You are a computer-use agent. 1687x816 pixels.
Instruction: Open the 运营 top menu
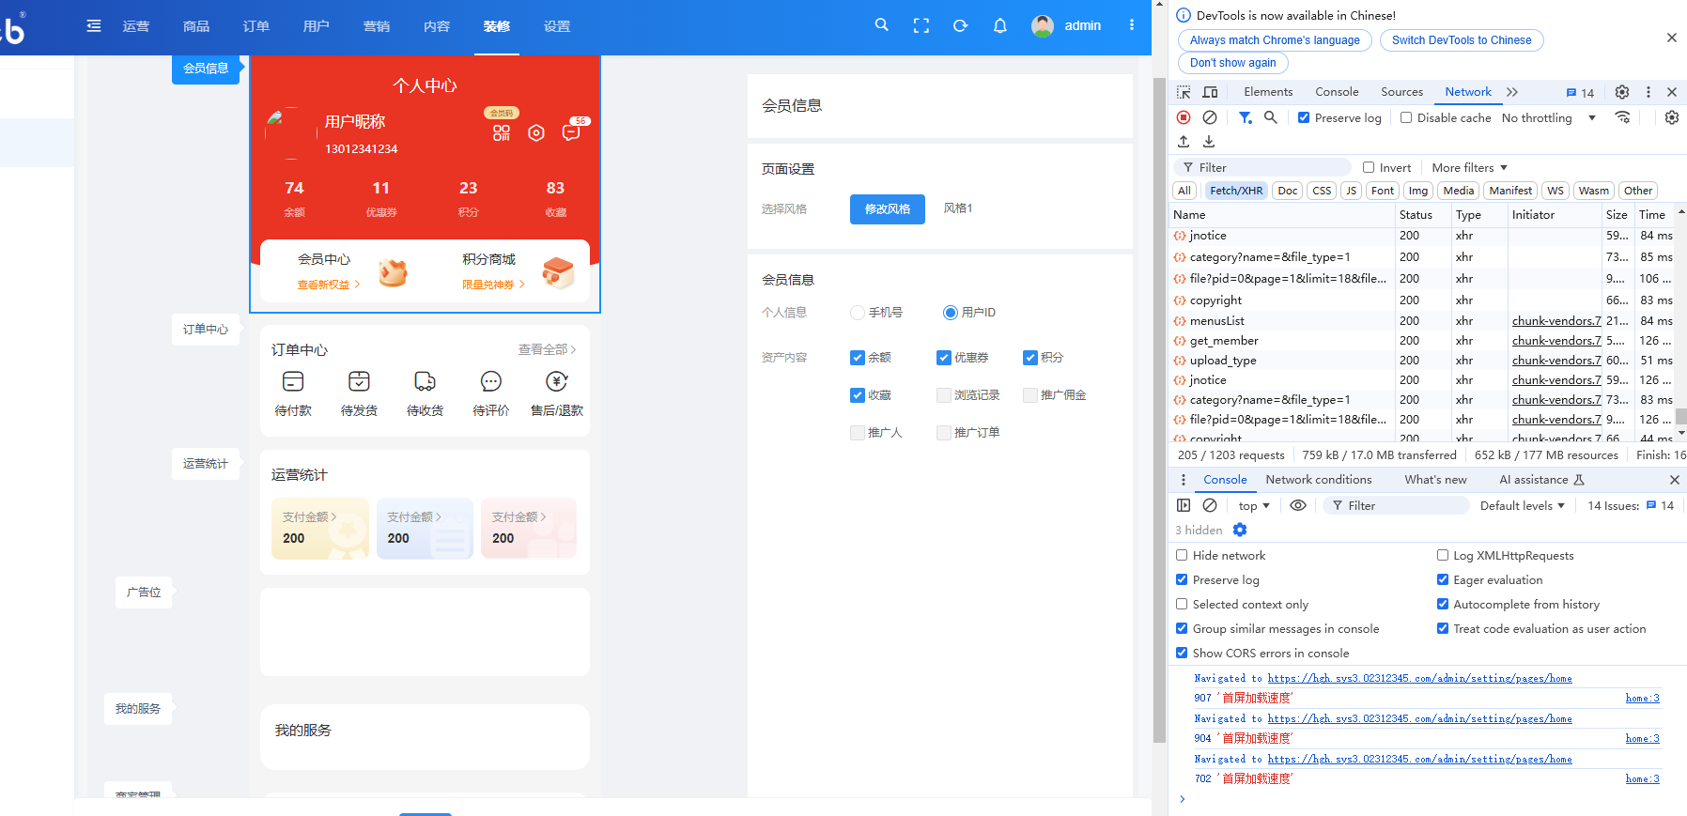click(136, 26)
